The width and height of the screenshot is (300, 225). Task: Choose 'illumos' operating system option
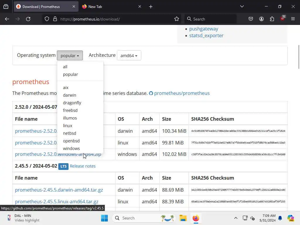point(80,118)
